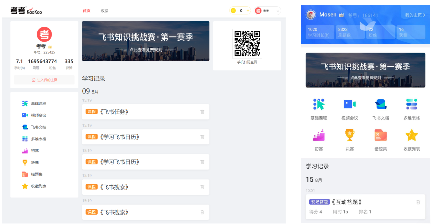The height and width of the screenshot is (224, 431).
Task: Click the 得分 4 text on the 互动答题 record
Action: tap(315, 212)
